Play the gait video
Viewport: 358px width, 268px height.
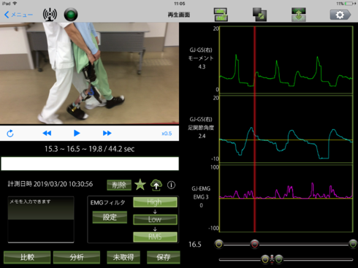click(x=77, y=133)
